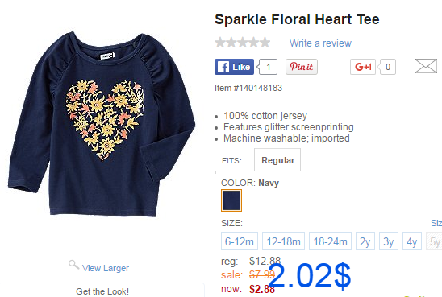
Task: Click the navy tee product image
Action: (102, 124)
